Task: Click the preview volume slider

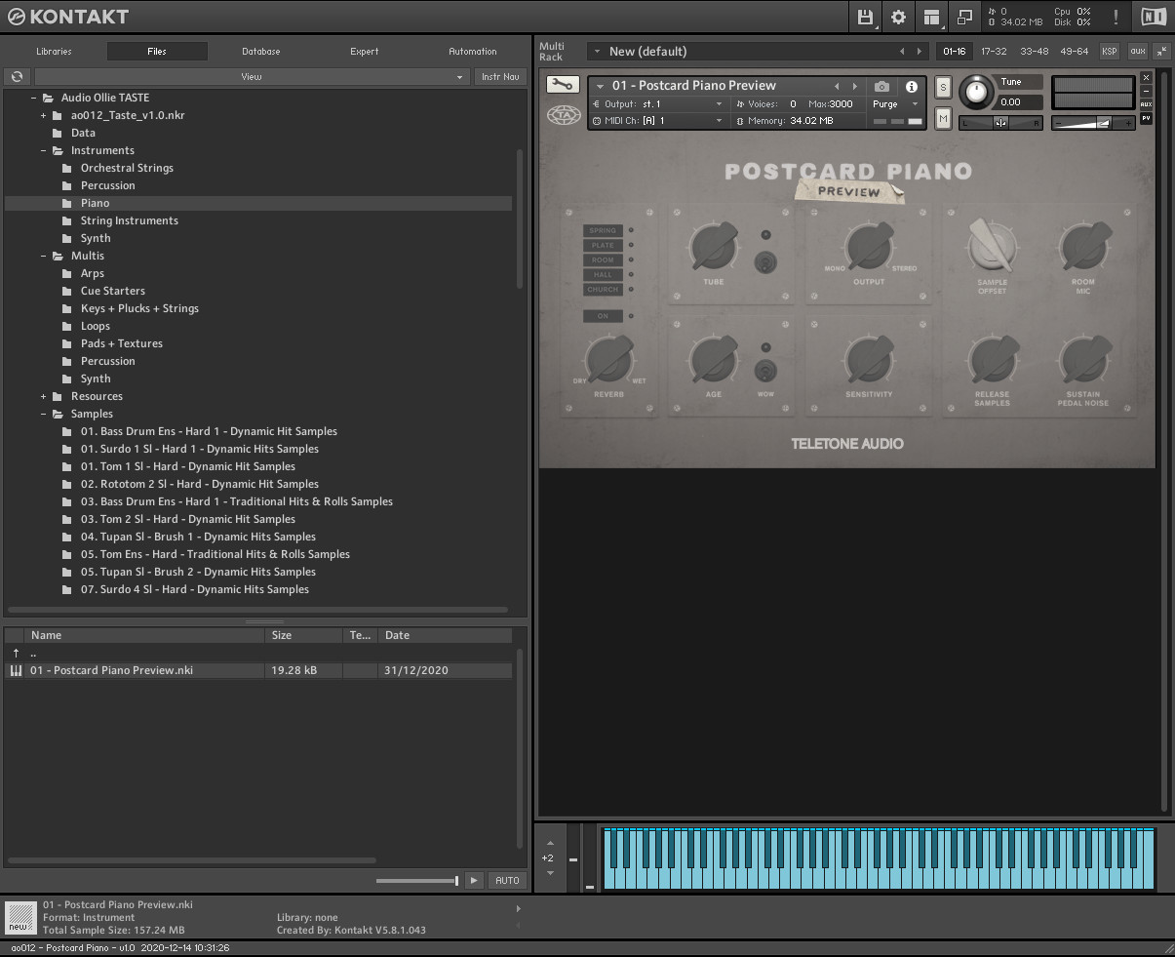Action: tap(417, 881)
